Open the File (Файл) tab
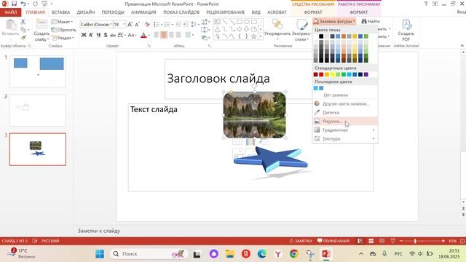The height and width of the screenshot is (262, 466). (x=10, y=12)
